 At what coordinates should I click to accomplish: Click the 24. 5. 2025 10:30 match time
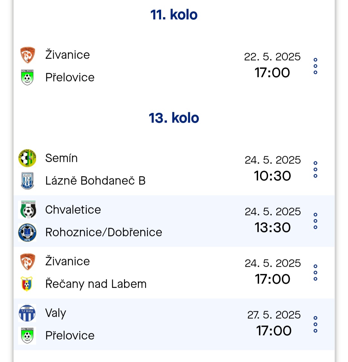(273, 168)
